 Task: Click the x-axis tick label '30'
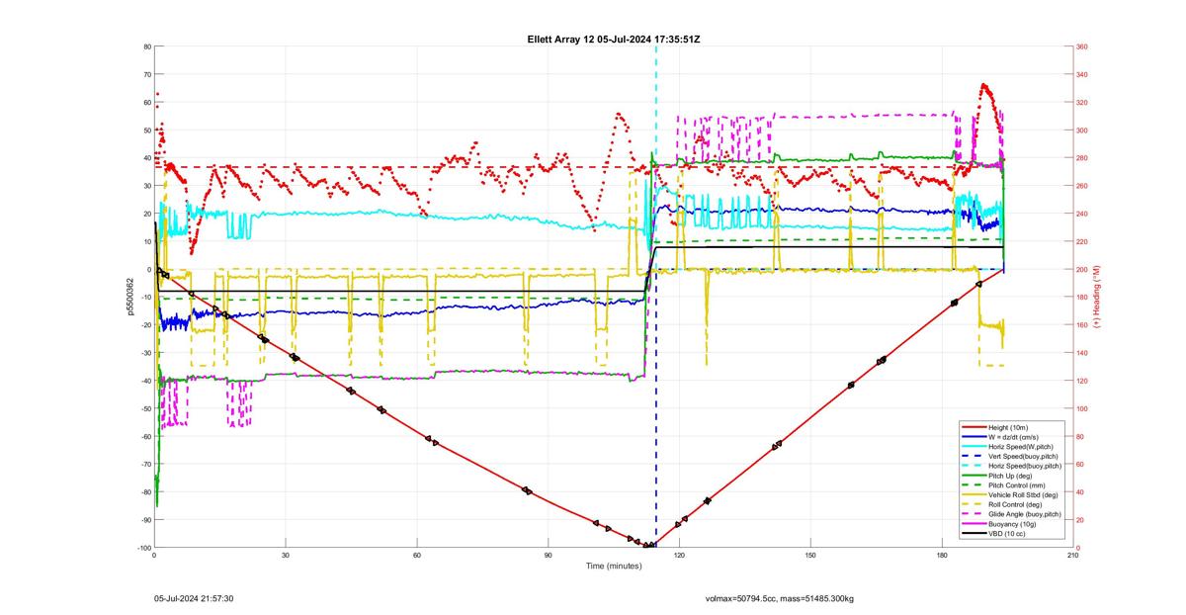point(286,556)
